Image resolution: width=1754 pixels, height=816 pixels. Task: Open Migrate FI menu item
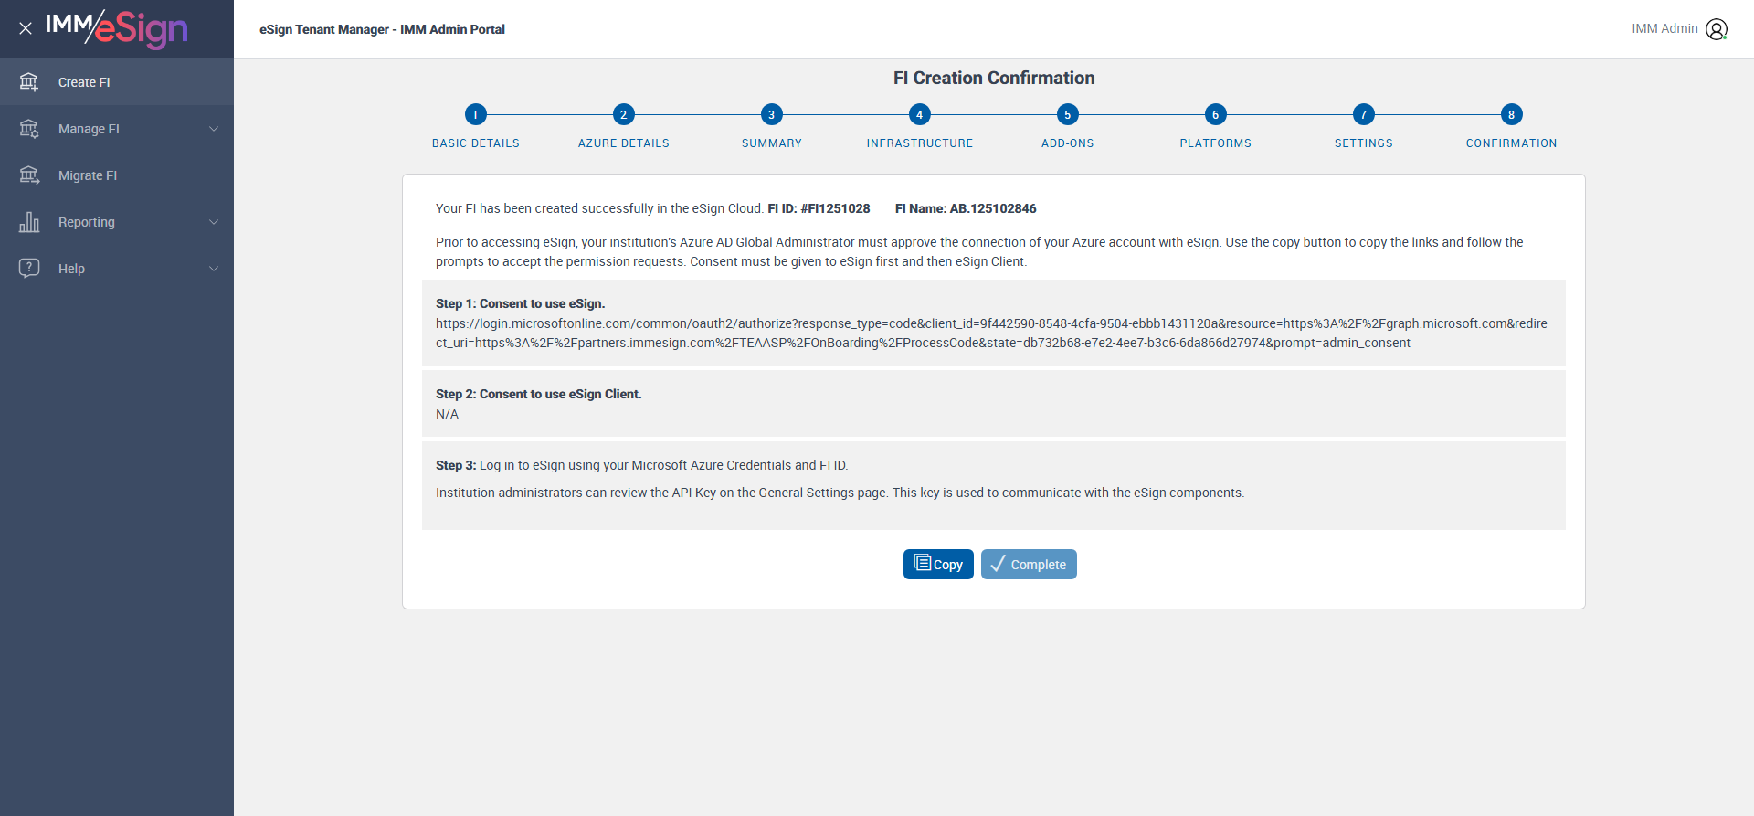pos(117,175)
